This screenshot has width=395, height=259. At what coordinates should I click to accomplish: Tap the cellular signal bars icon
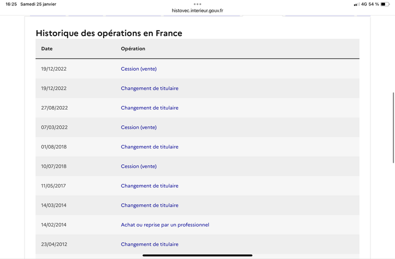tap(356, 4)
